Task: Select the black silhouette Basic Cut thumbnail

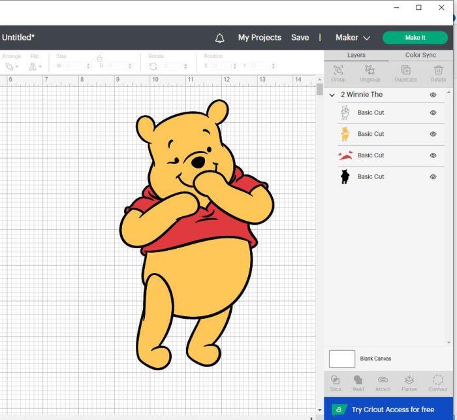Action: click(x=345, y=177)
